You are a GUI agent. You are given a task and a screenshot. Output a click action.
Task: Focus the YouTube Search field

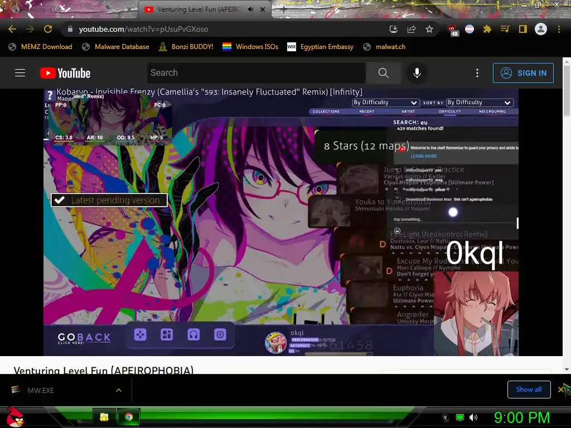point(257,73)
